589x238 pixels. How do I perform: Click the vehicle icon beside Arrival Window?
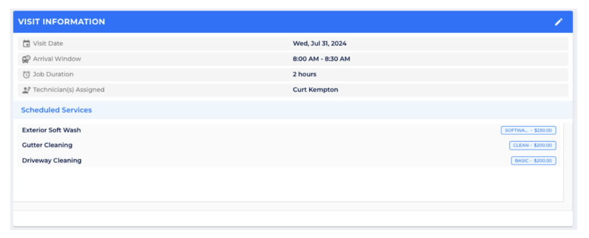26,59
